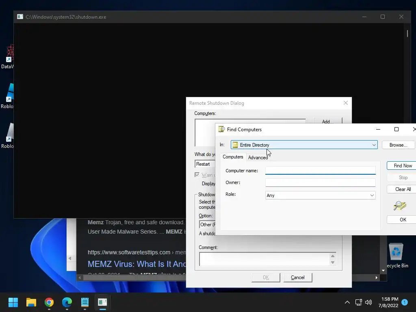This screenshot has height=312, width=416.
Task: Click the softwaretesttips.com URL
Action: [x=129, y=252]
